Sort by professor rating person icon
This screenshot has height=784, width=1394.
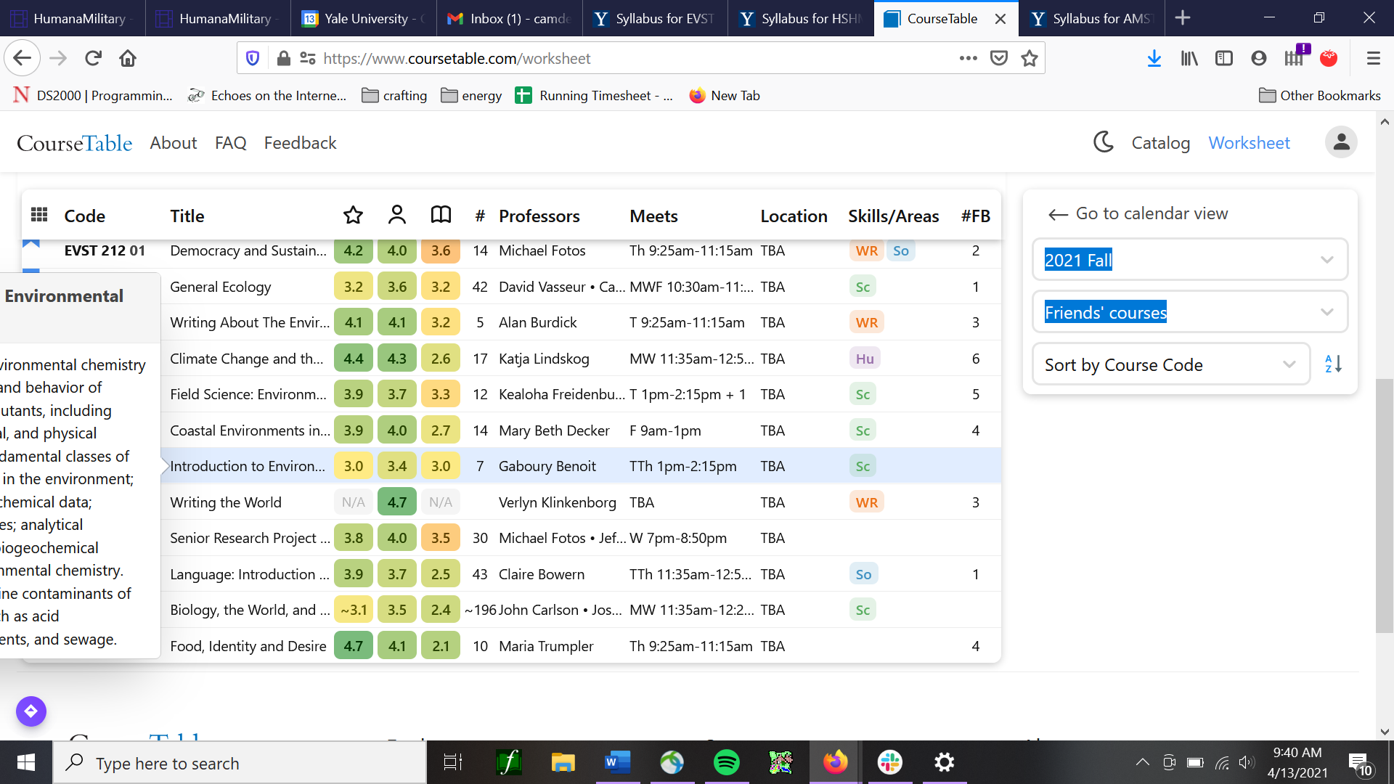click(x=396, y=215)
